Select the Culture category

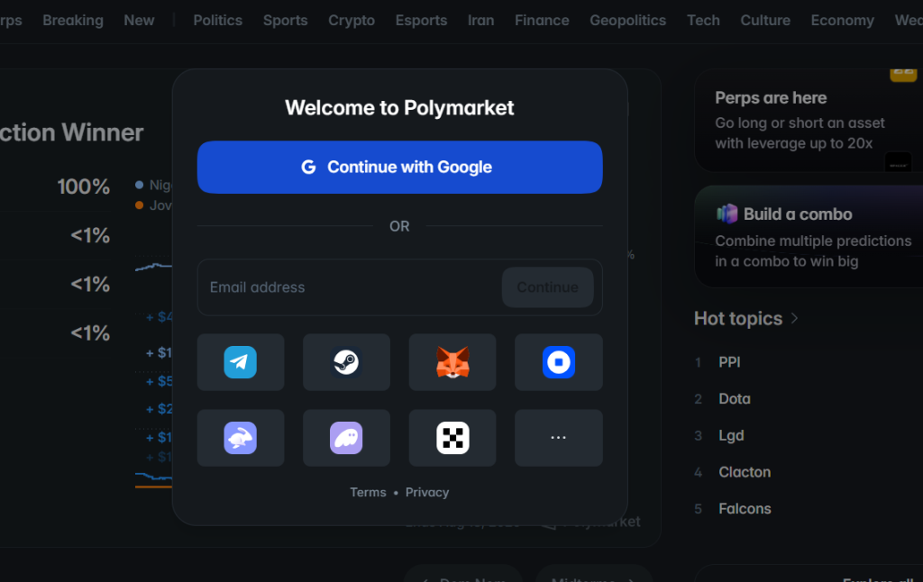click(x=765, y=21)
